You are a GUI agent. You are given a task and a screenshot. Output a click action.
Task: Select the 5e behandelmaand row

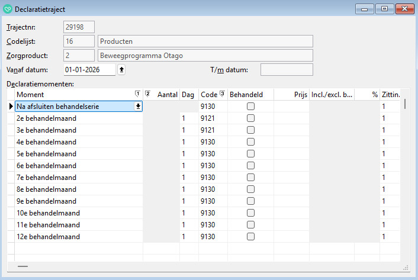(77, 154)
